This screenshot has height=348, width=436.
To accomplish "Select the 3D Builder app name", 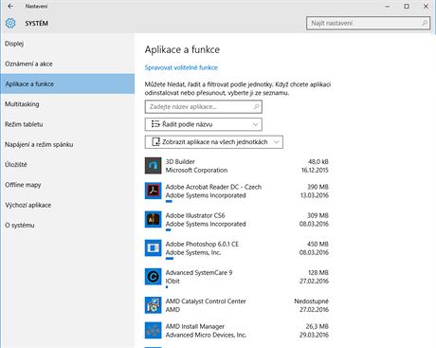I will pos(180,161).
